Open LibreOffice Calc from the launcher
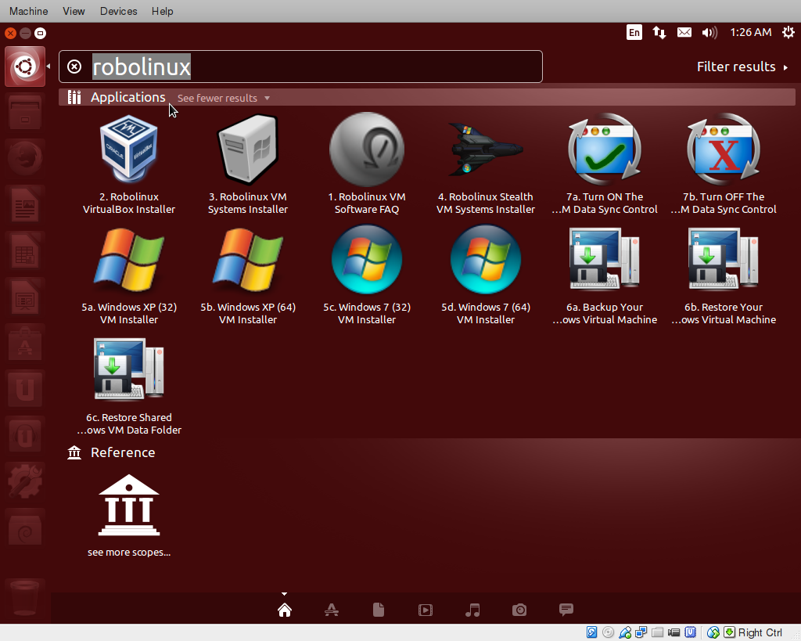Screen dimensions: 801x641 point(25,250)
